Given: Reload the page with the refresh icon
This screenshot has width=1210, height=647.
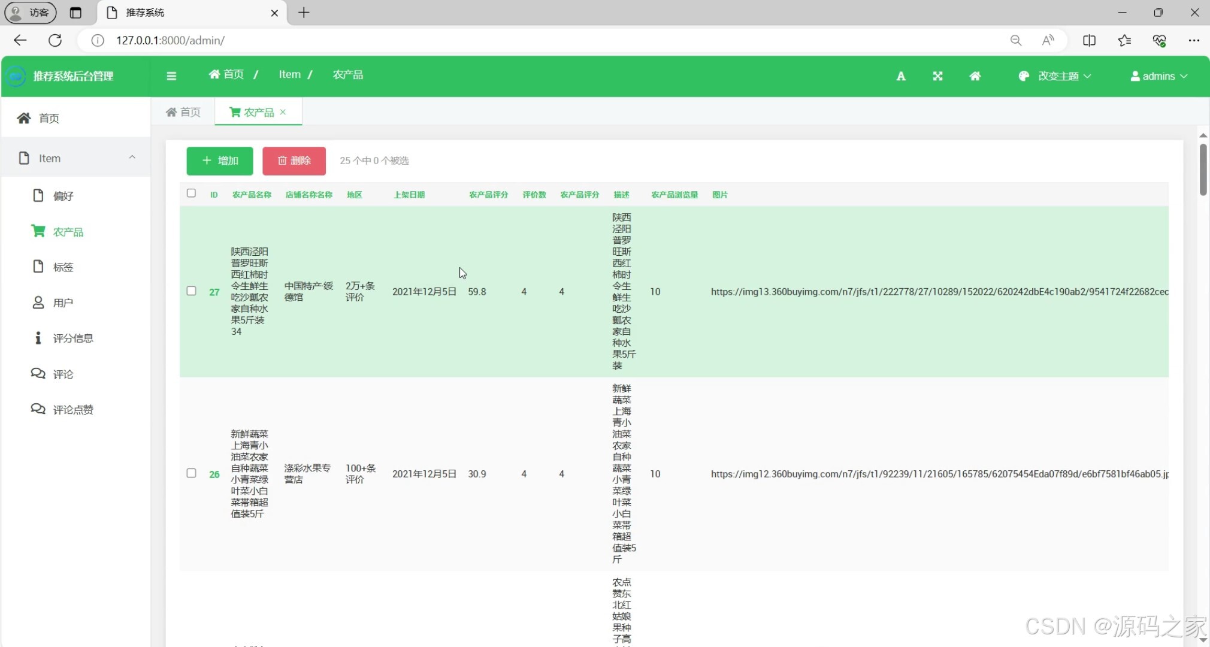Looking at the screenshot, I should (55, 40).
